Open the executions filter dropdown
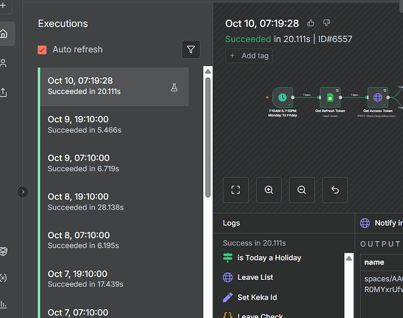Image resolution: width=403 pixels, height=318 pixels. point(190,50)
